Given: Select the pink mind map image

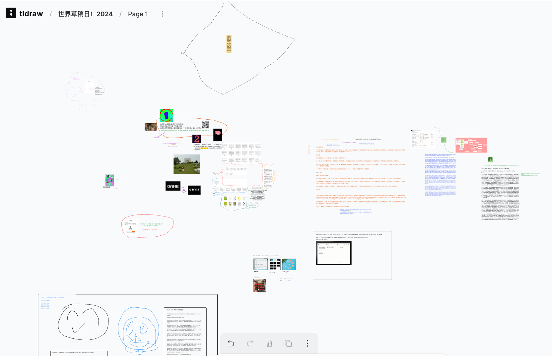Looking at the screenshot, I should point(471,145).
